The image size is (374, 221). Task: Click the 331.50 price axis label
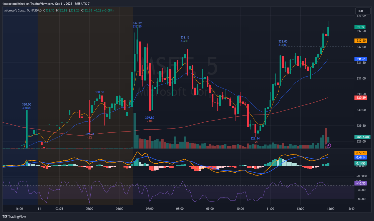click(361, 63)
